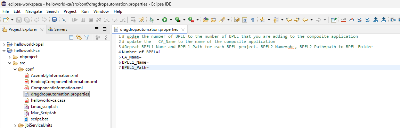The height and width of the screenshot is (128, 400).
Task: Open the Window menu
Action: (x=101, y=11)
